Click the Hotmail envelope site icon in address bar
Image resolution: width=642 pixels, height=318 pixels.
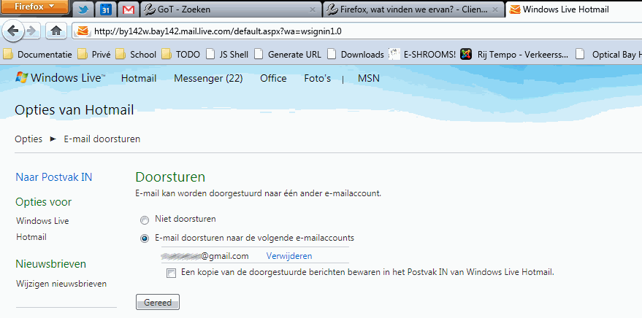(x=83, y=31)
